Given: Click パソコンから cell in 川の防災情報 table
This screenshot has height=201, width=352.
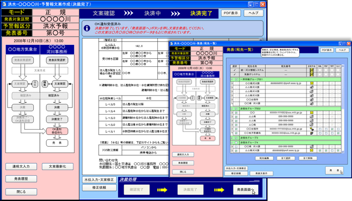Looking at the screenshot, I should point(148,148).
